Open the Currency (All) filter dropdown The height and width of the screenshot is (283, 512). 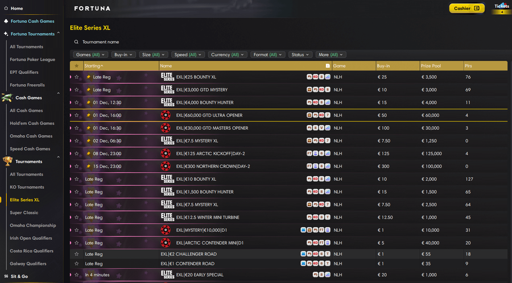tap(228, 55)
